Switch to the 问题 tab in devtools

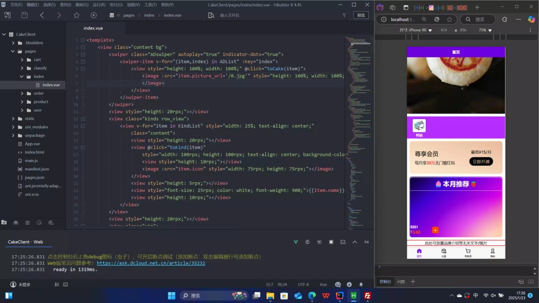[401, 282]
